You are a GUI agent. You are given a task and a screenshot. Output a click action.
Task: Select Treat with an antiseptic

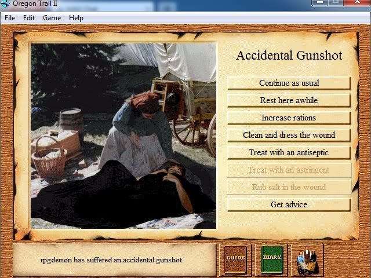[289, 152]
